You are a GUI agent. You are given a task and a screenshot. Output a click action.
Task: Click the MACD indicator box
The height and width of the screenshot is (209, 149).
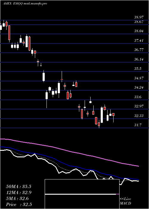click(x=82, y=194)
